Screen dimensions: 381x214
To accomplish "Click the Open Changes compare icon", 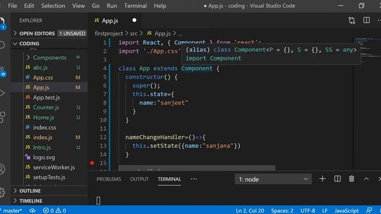I will point(351,20).
